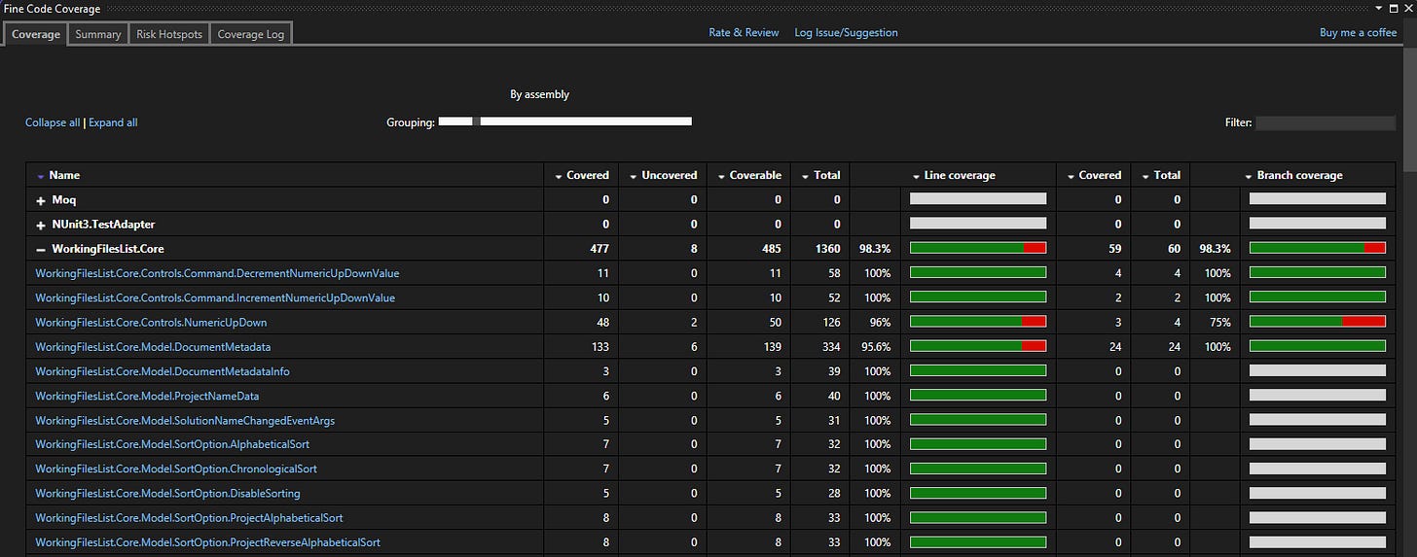Click the 1360 Total value for WorkingFilesList.Core
This screenshot has width=1417, height=557.
click(x=827, y=249)
